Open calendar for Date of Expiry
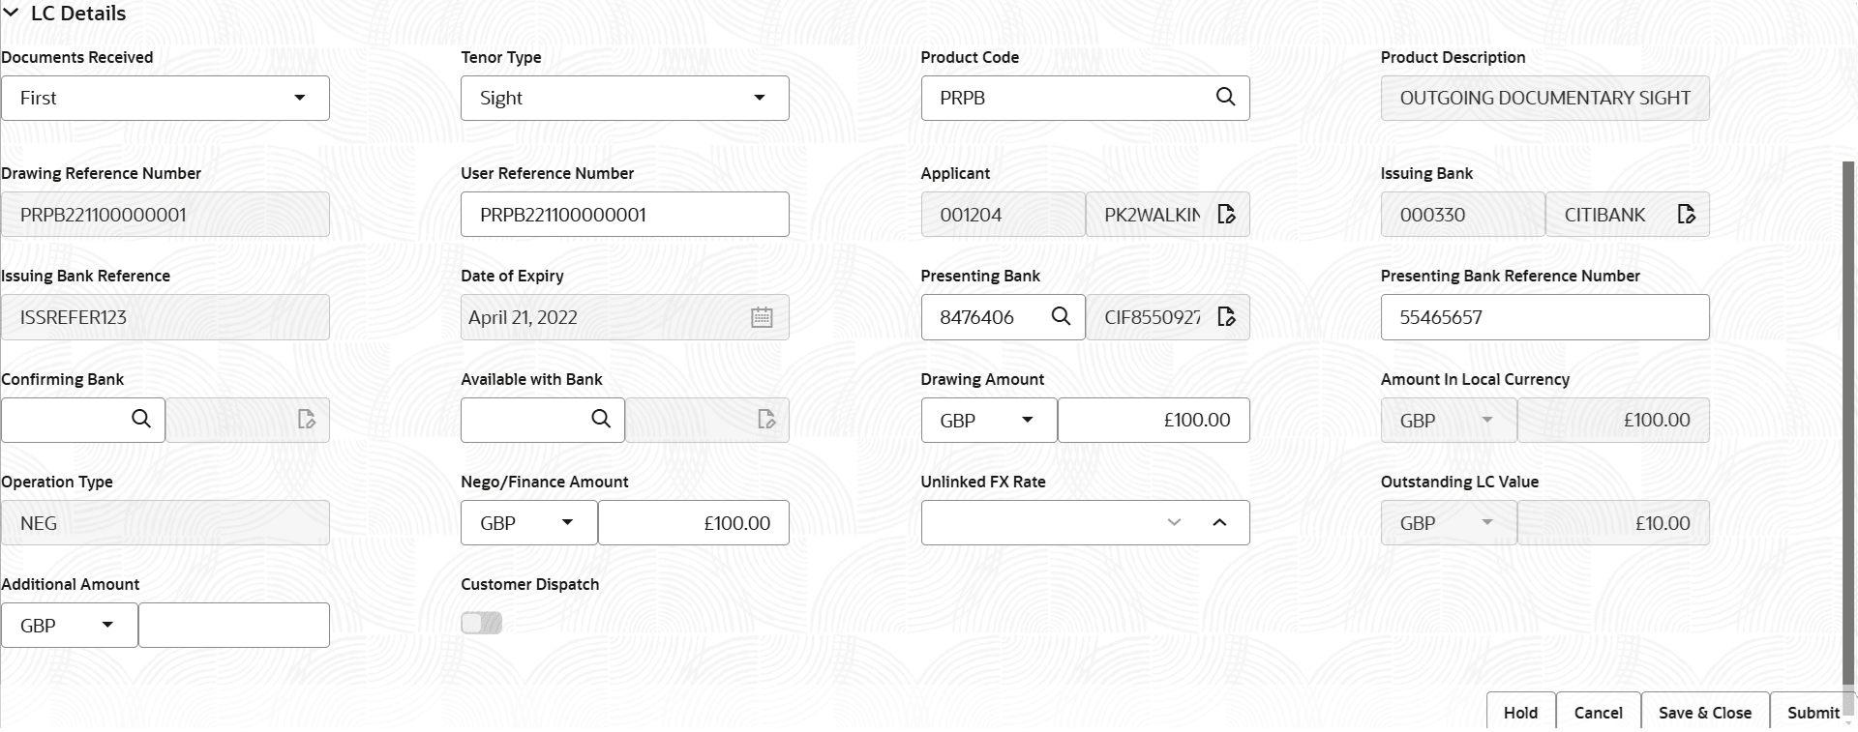Image resolution: width=1858 pixels, height=732 pixels. (x=762, y=317)
